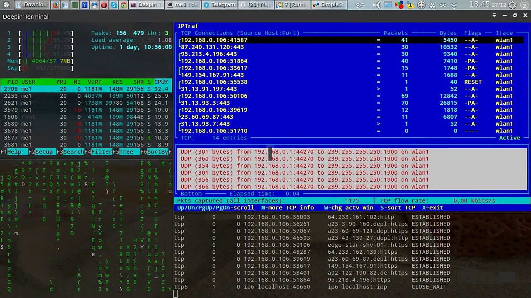
Task: Click the Wi-Fi network tray icon
Action: (454, 5)
